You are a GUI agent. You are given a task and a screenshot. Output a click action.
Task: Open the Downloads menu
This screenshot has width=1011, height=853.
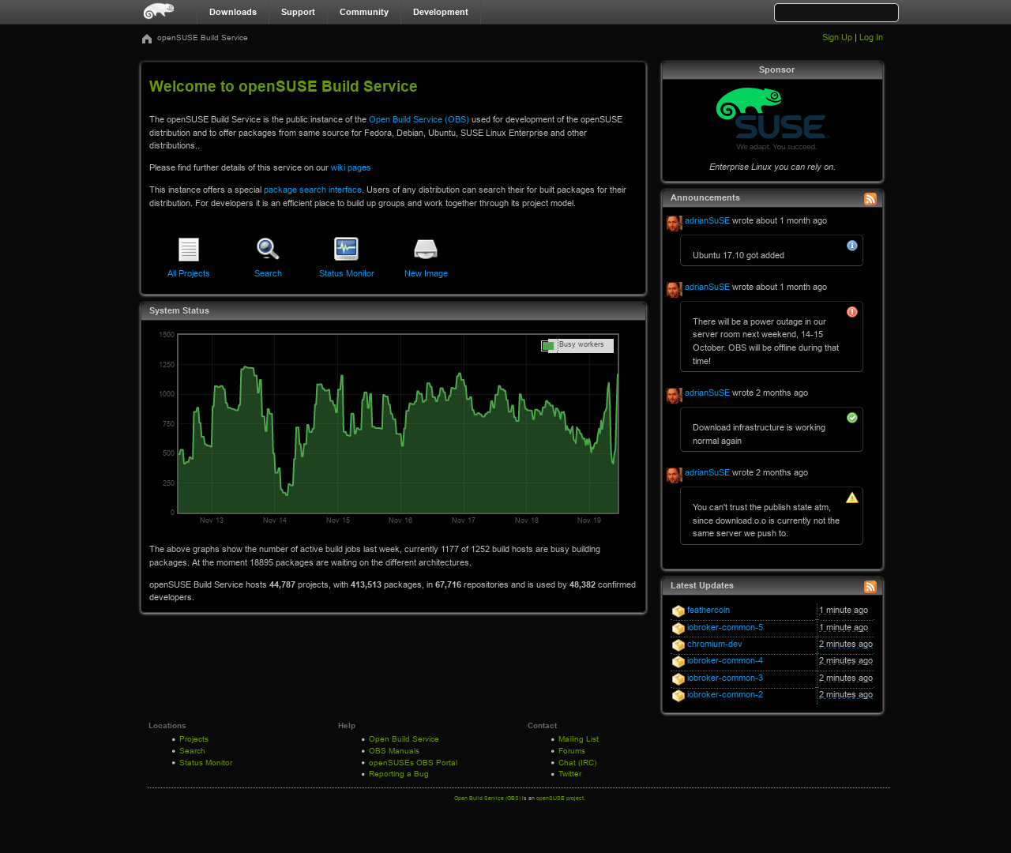point(233,12)
